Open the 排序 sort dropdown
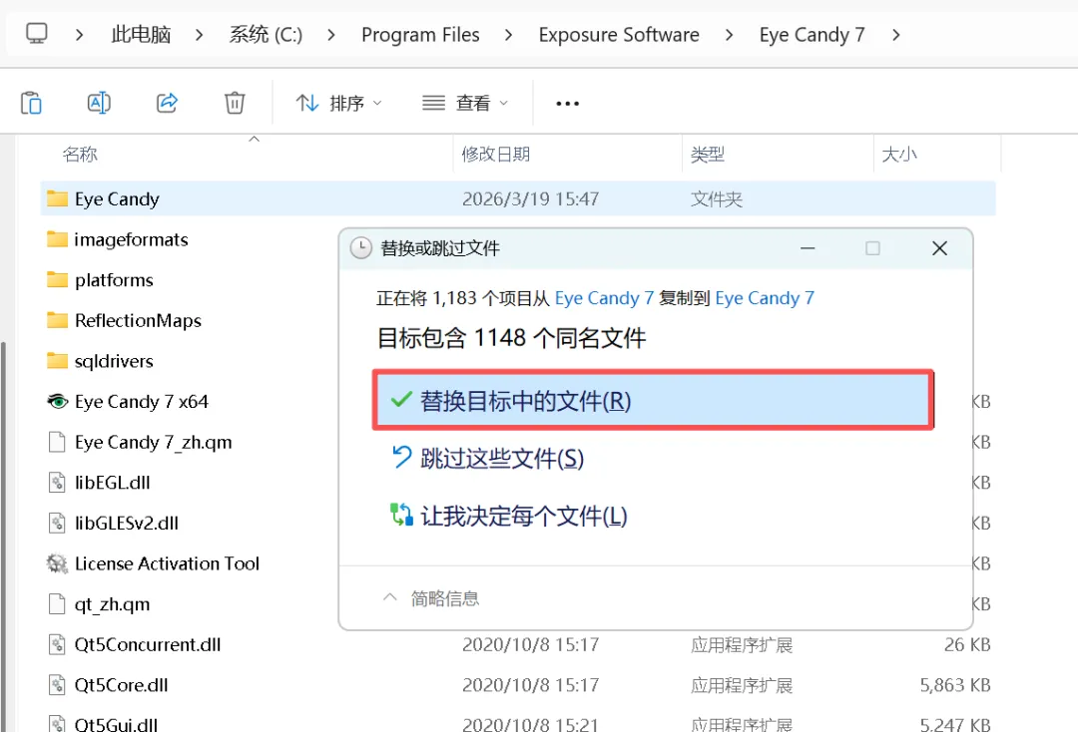 click(338, 103)
